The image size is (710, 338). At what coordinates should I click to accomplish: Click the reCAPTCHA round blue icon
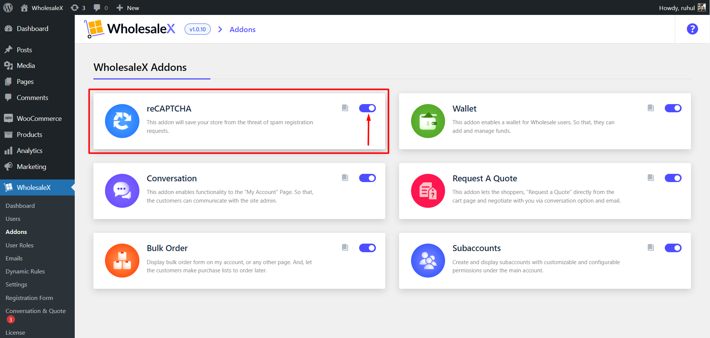122,121
